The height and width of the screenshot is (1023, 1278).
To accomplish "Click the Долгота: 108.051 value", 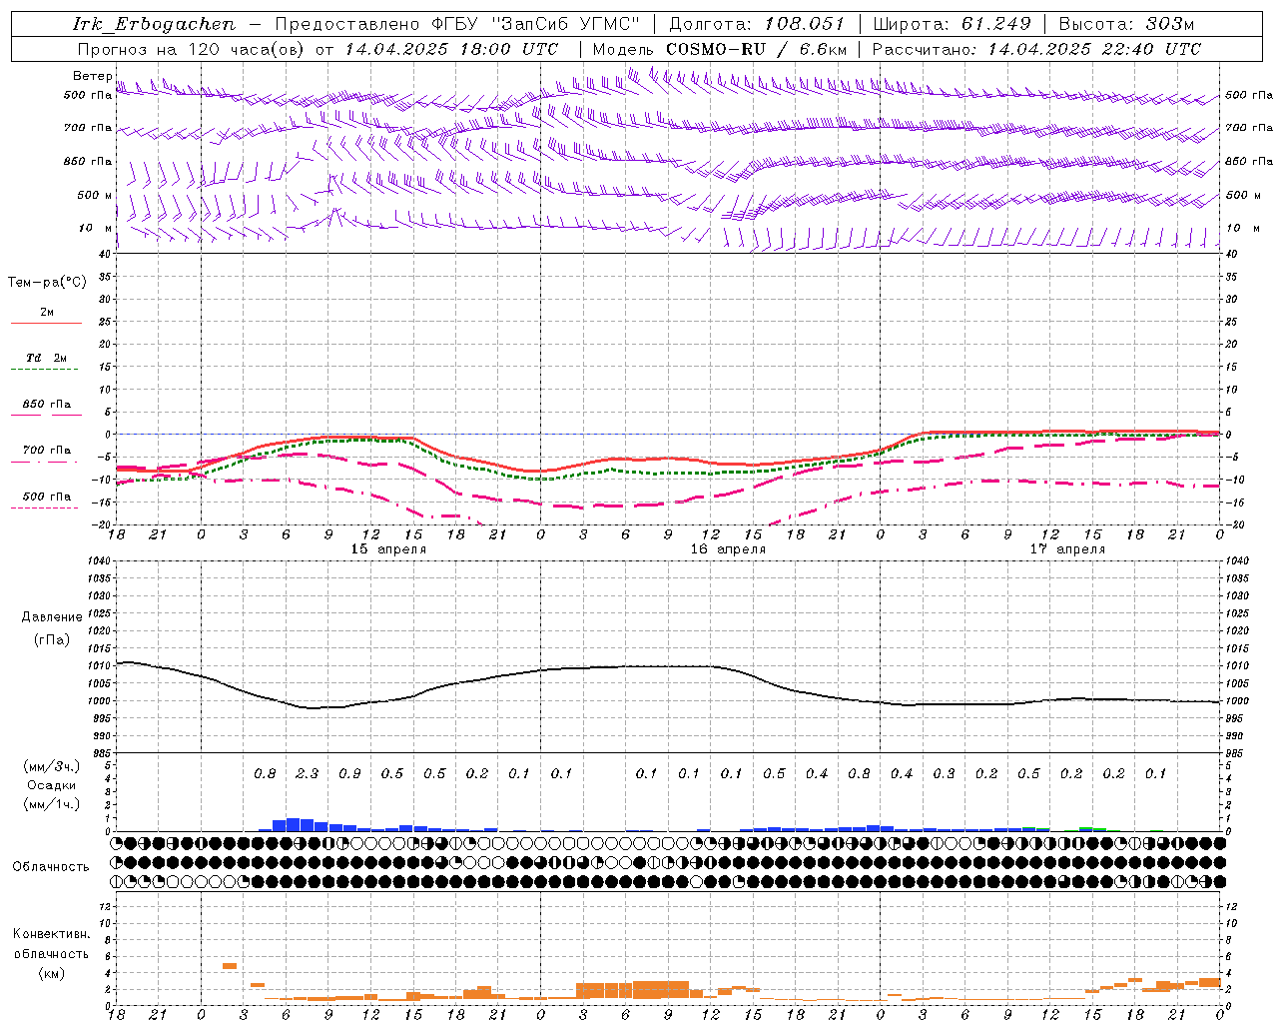I will pos(757,24).
